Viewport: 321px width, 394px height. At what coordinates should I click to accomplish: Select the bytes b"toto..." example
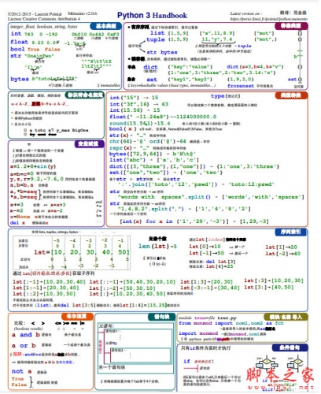tap(44, 79)
